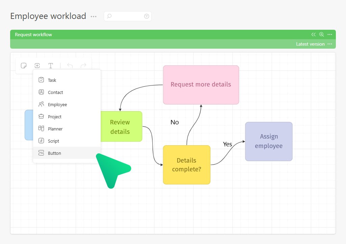Viewport: 346px width, 244px height.
Task: Click the Task icon in menu
Action: point(41,80)
